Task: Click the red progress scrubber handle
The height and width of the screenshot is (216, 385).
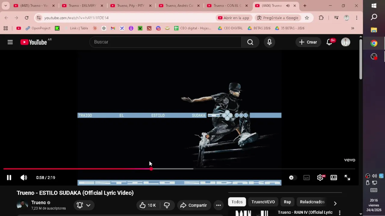Action: 151,169
